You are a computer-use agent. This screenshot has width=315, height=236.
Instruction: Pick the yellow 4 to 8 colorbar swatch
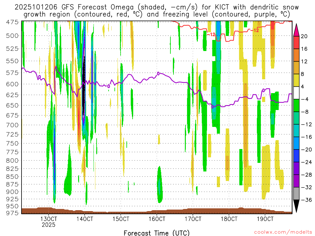296,80
